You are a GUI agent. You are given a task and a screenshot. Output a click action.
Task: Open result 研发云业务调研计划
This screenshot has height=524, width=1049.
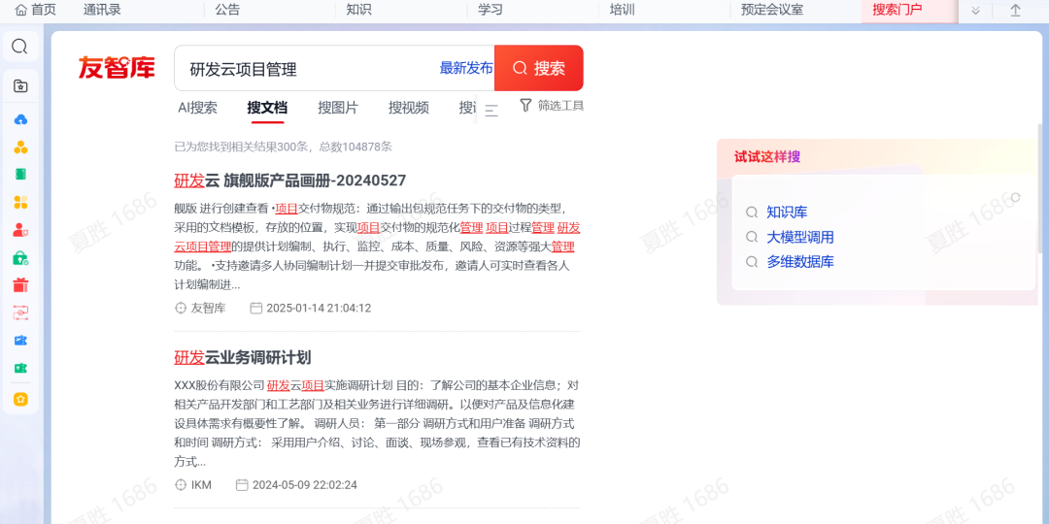point(243,357)
